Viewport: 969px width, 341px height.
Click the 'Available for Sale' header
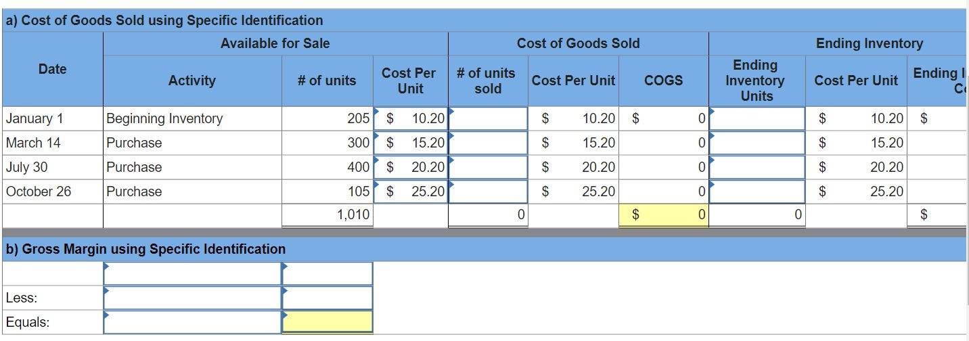[x=275, y=43]
